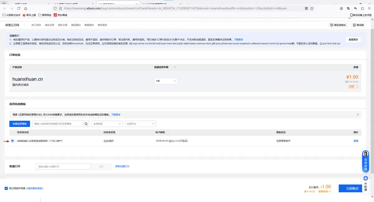Click the browser address bar URL

point(175,8)
